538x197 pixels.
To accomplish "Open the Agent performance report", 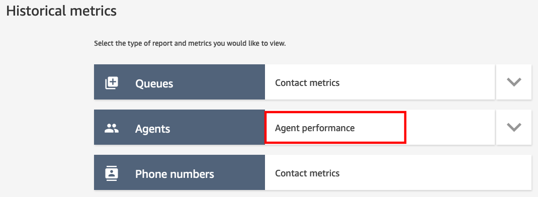I will 315,128.
